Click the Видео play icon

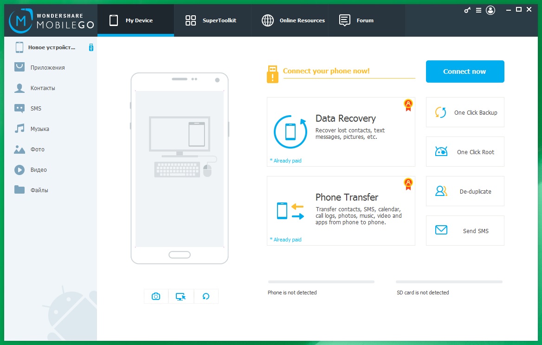[x=19, y=169]
